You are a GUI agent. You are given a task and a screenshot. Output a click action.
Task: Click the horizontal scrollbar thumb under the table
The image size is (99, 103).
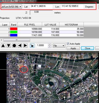coord(17,40)
